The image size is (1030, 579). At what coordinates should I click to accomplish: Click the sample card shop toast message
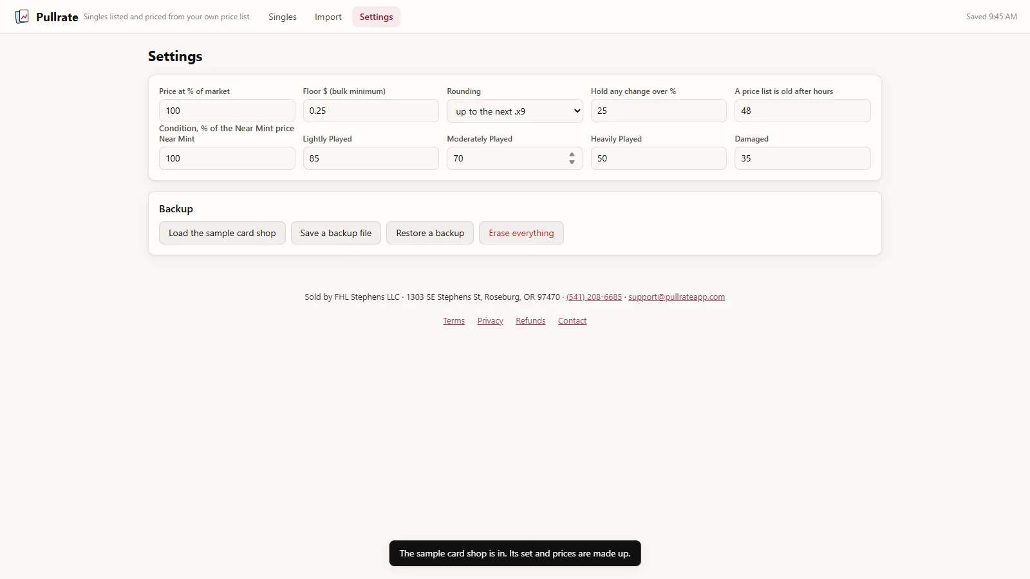515,553
